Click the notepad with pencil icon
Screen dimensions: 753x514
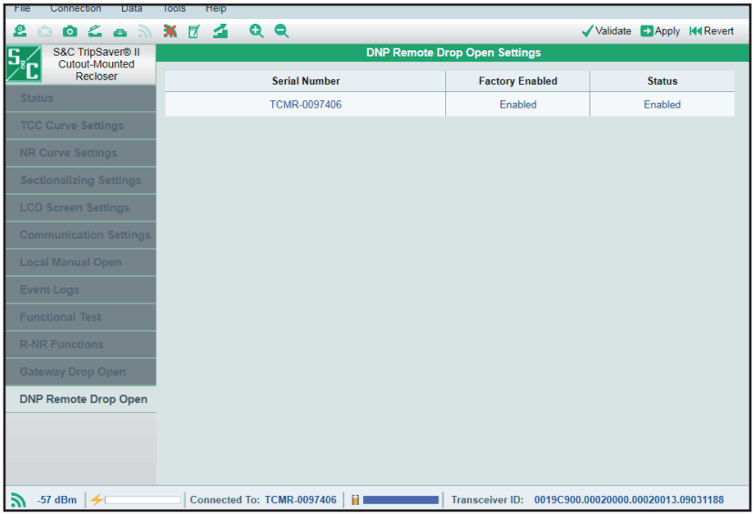[194, 32]
